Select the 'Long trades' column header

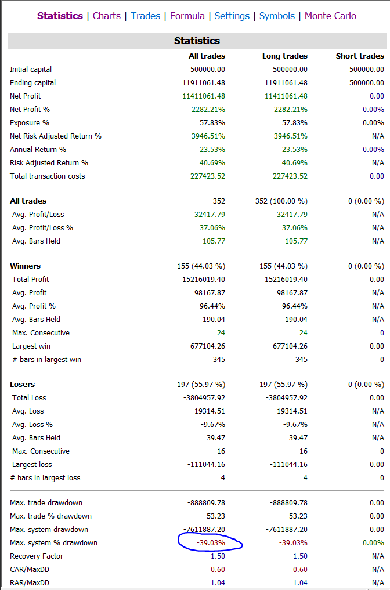pos(284,56)
